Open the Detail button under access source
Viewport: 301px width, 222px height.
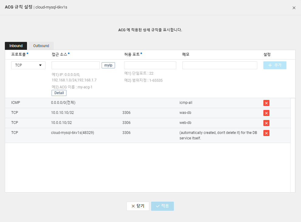coord(59,93)
